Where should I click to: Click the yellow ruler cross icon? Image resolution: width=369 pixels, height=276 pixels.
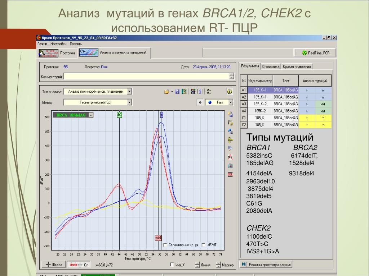point(230,140)
